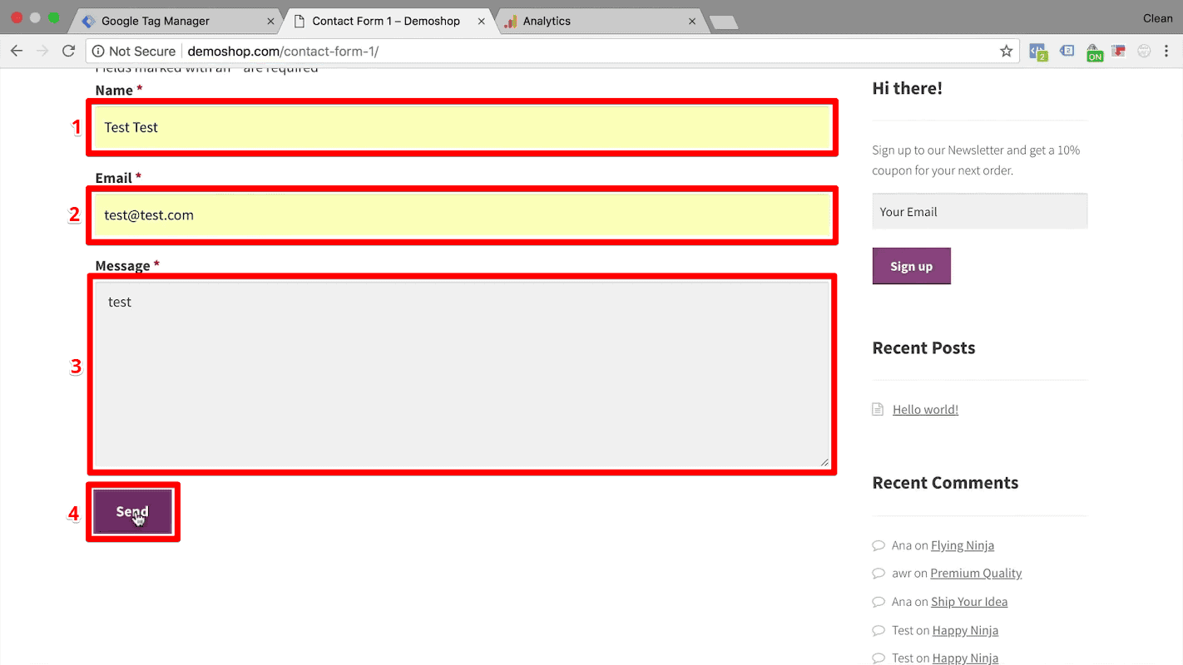Reload the current page

click(69, 51)
